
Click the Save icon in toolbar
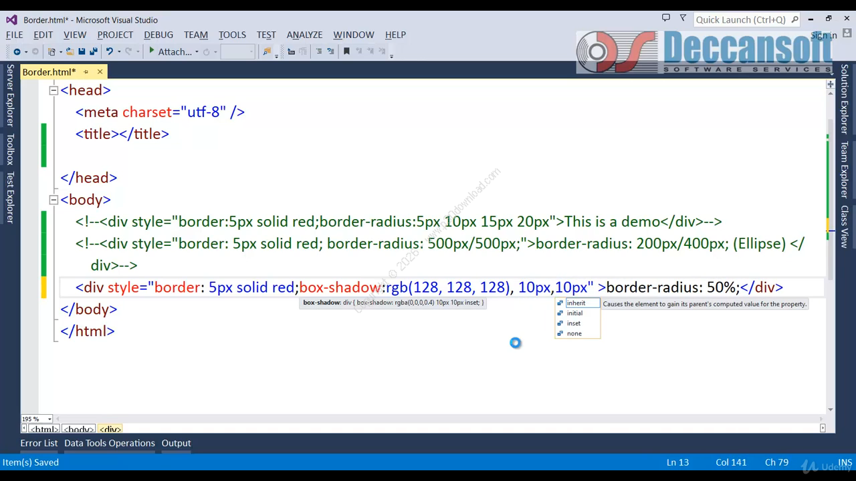coord(82,51)
